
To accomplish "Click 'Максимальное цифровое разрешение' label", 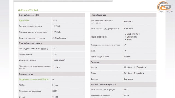I will [102, 22].
